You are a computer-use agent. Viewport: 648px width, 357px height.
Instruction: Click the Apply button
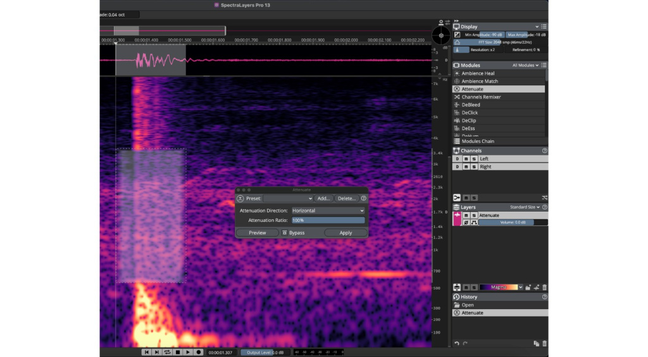coord(346,233)
